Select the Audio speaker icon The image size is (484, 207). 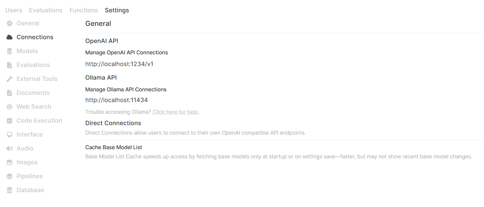point(9,149)
